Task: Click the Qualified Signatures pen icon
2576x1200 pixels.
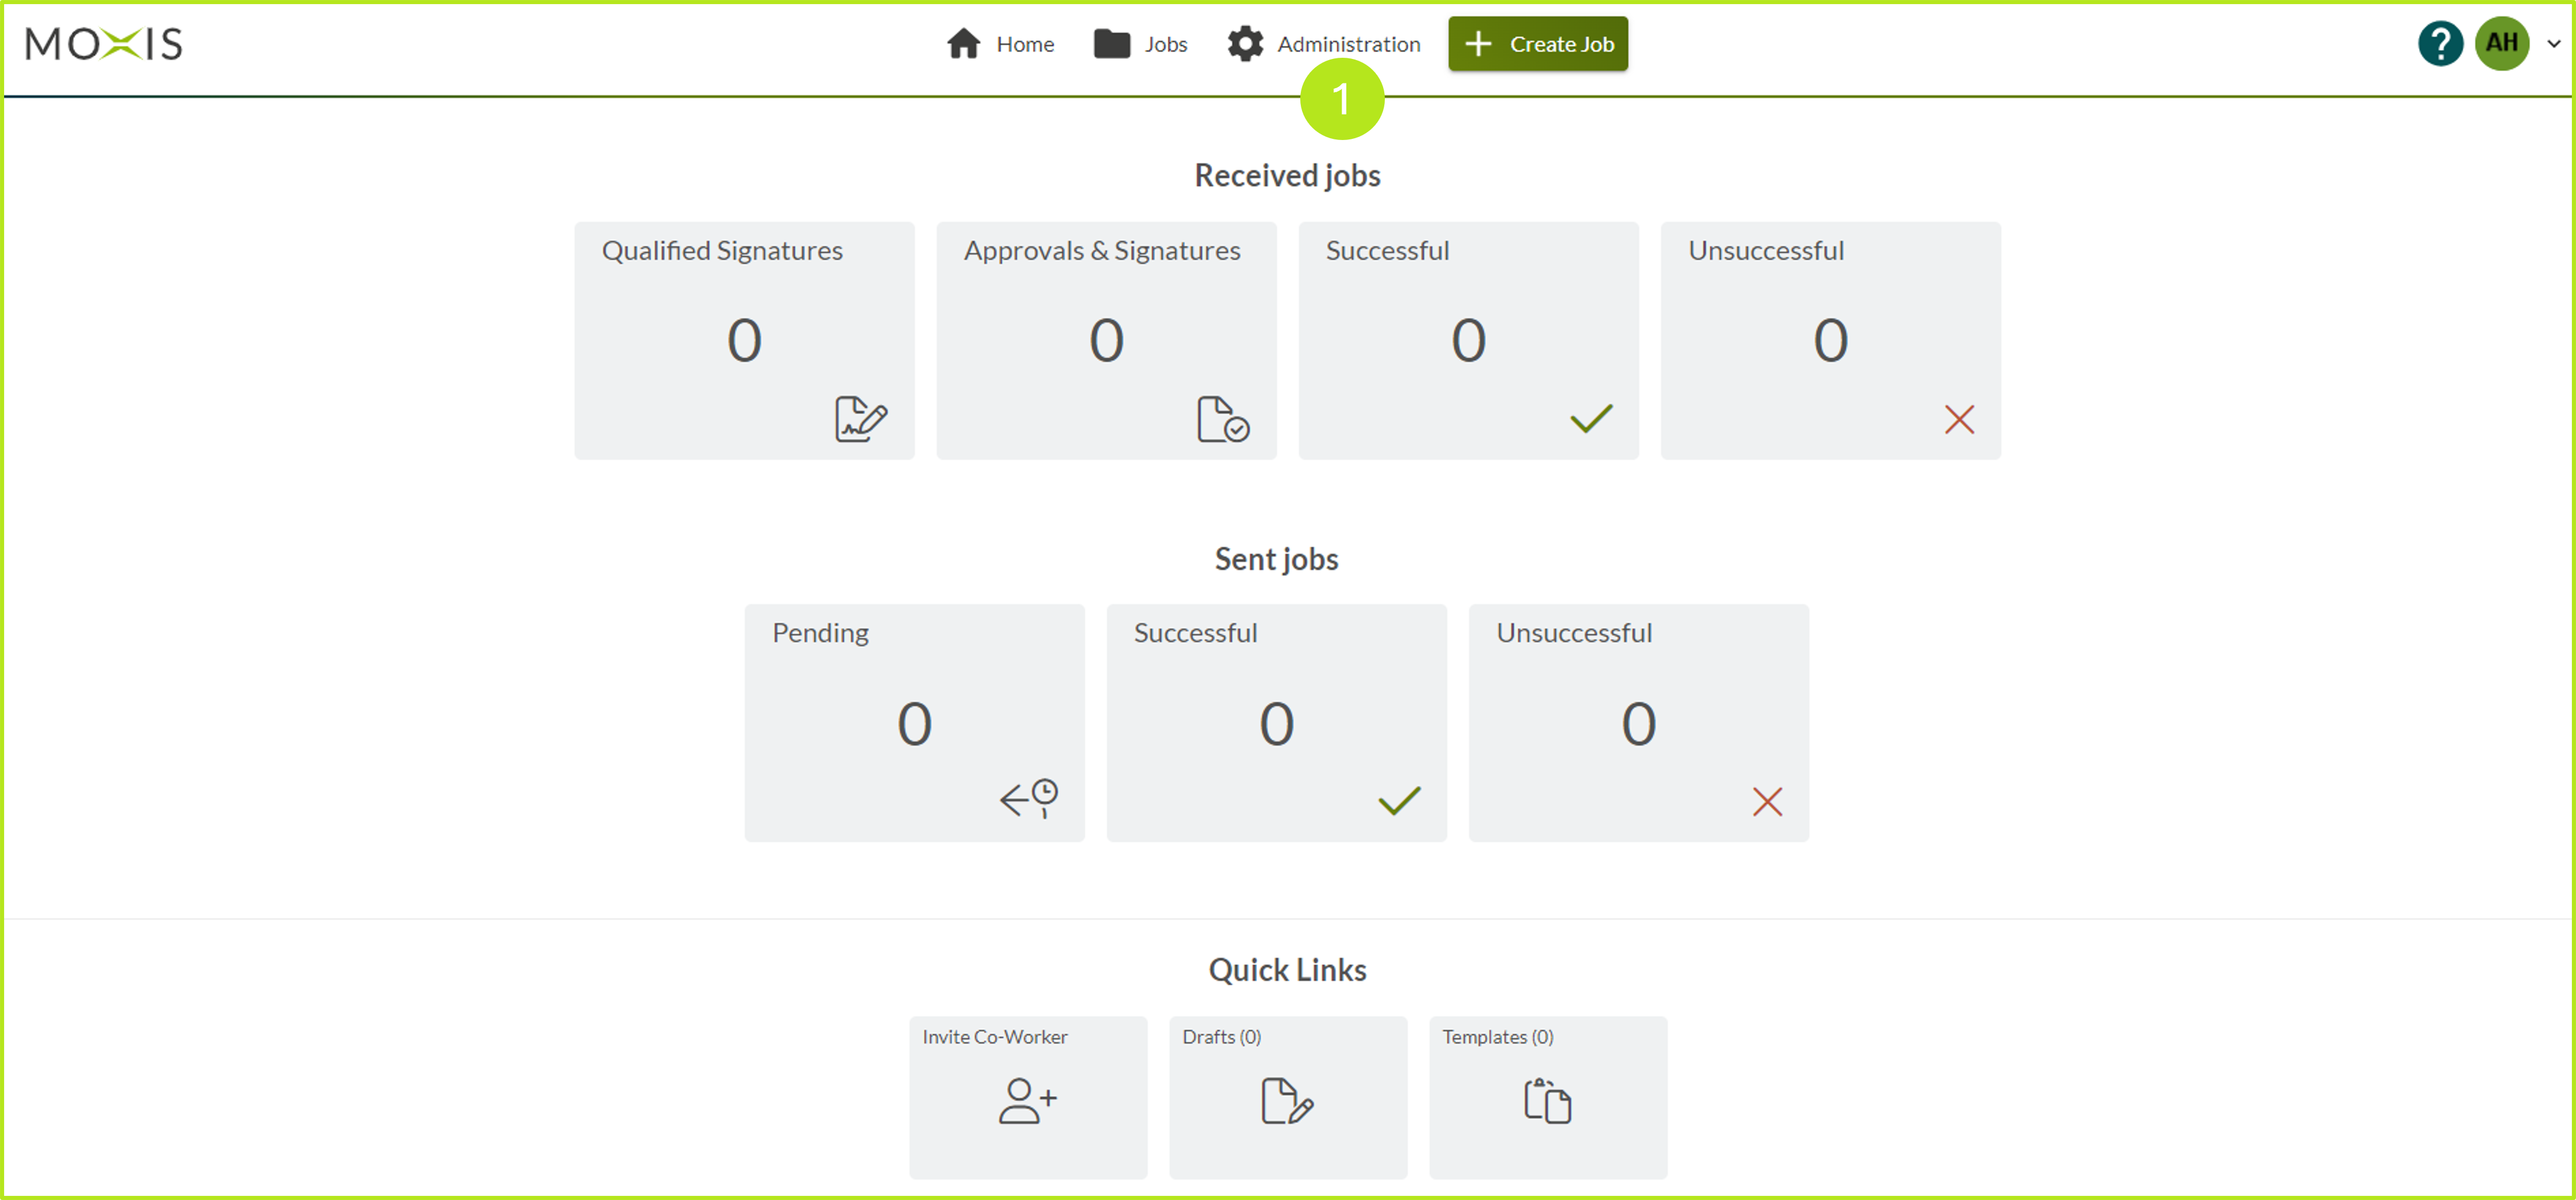Action: (860, 419)
